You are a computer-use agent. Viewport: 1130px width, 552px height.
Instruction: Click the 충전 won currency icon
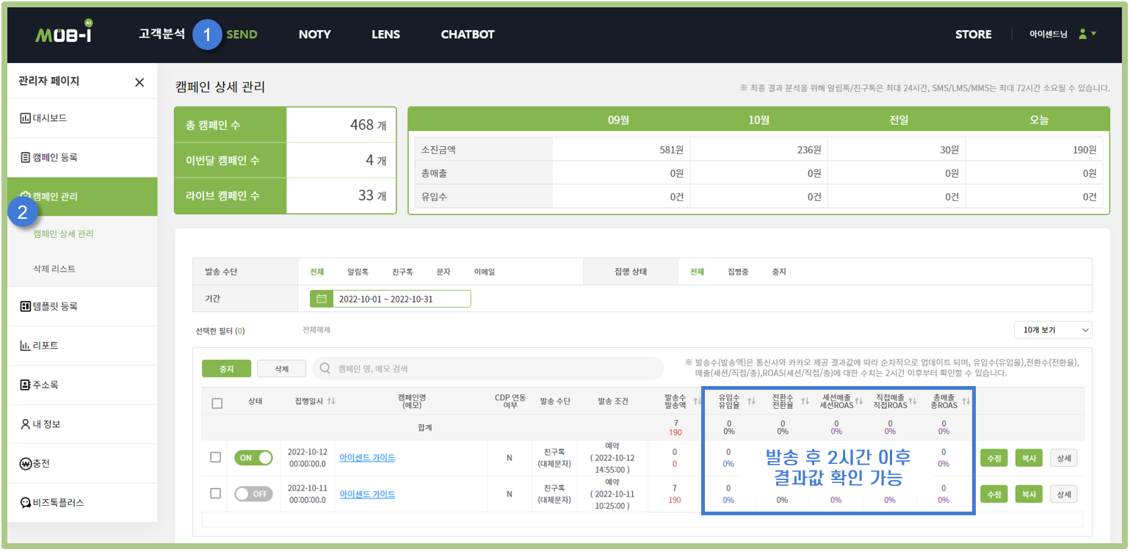pyautogui.click(x=25, y=464)
